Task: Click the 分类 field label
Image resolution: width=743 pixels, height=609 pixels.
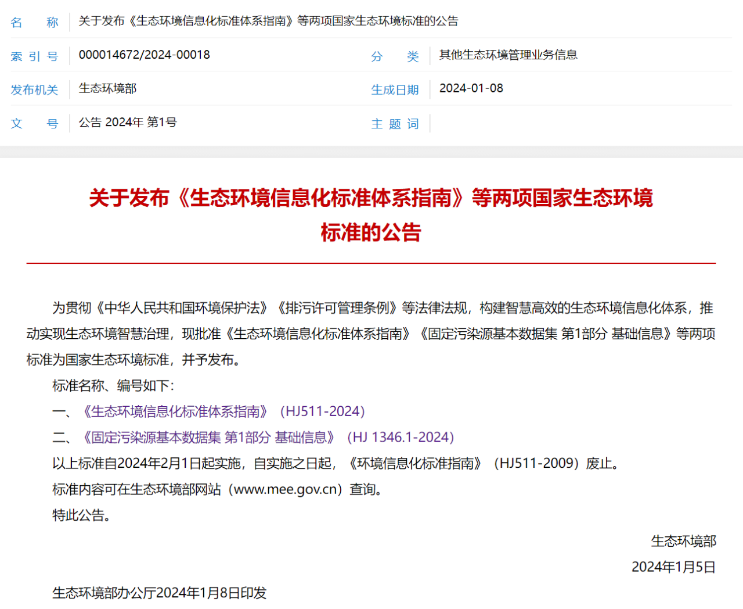Action: [395, 56]
